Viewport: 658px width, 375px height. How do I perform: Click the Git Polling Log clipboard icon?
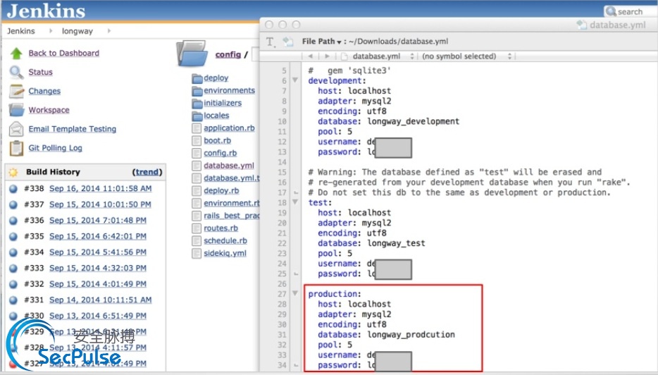(16, 148)
